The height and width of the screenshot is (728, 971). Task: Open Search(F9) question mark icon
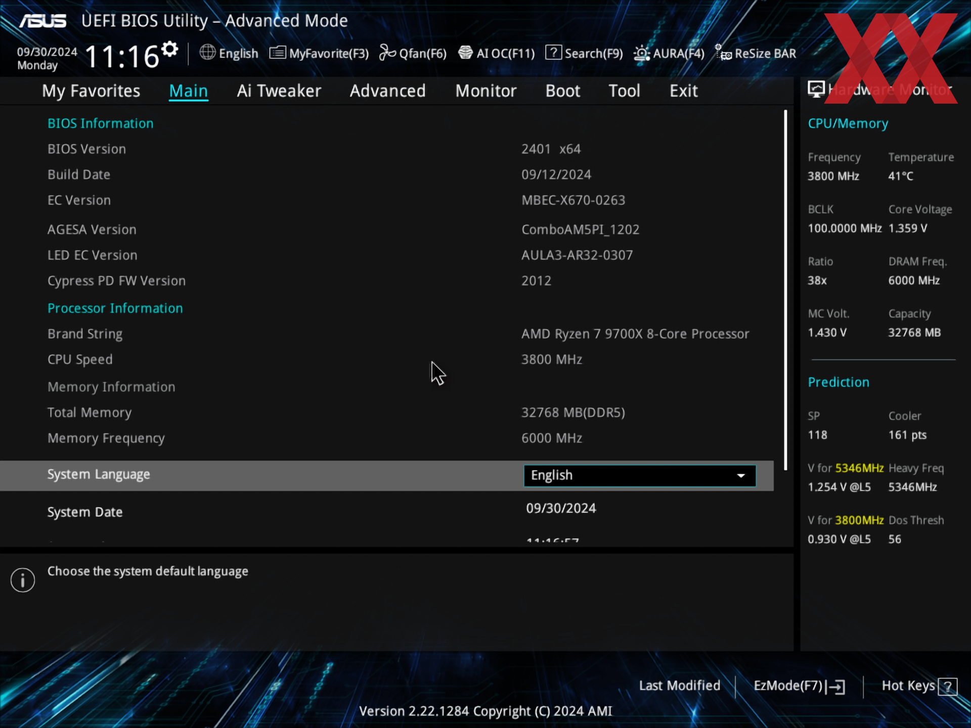[553, 53]
